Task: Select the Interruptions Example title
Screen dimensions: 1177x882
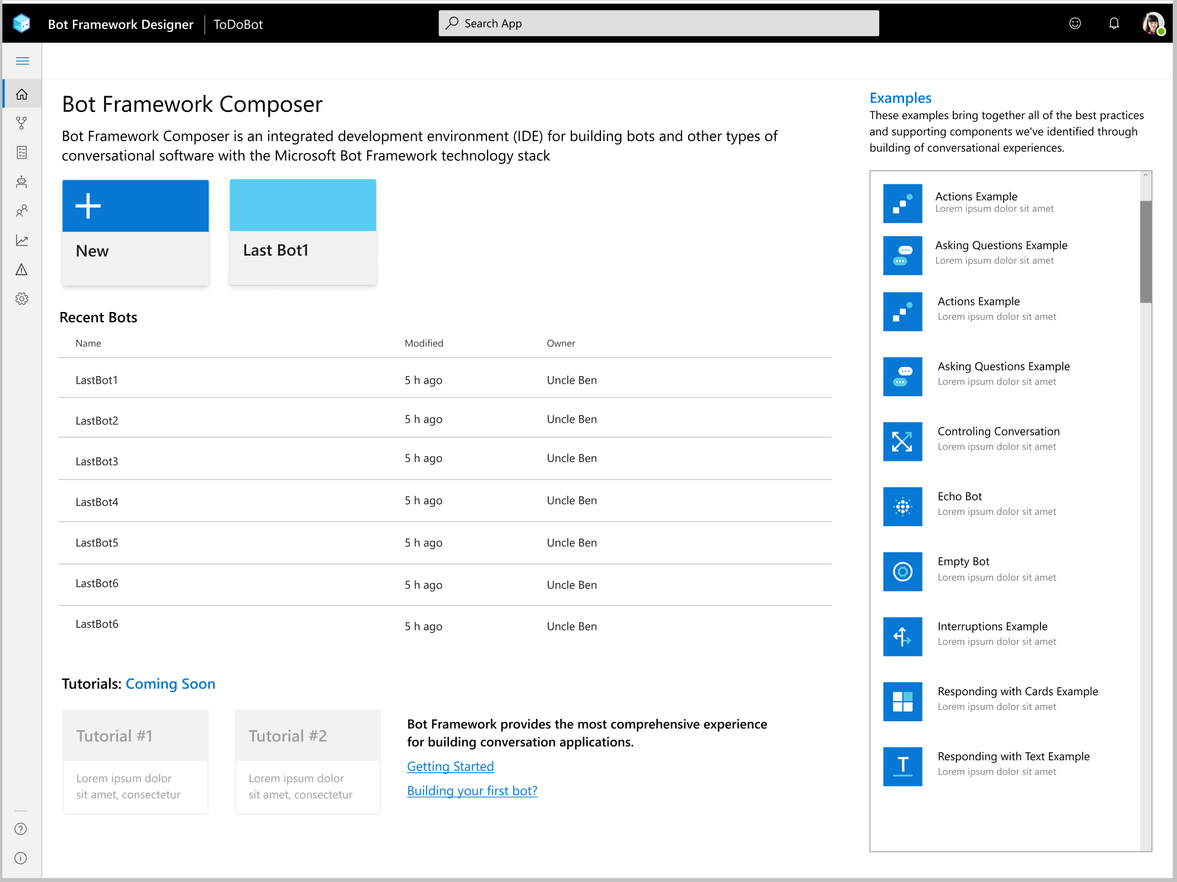Action: 993,626
